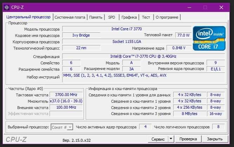This screenshot has height=147, width=234.
Task: Switch to the Системная плата tab
Action: [70, 17]
